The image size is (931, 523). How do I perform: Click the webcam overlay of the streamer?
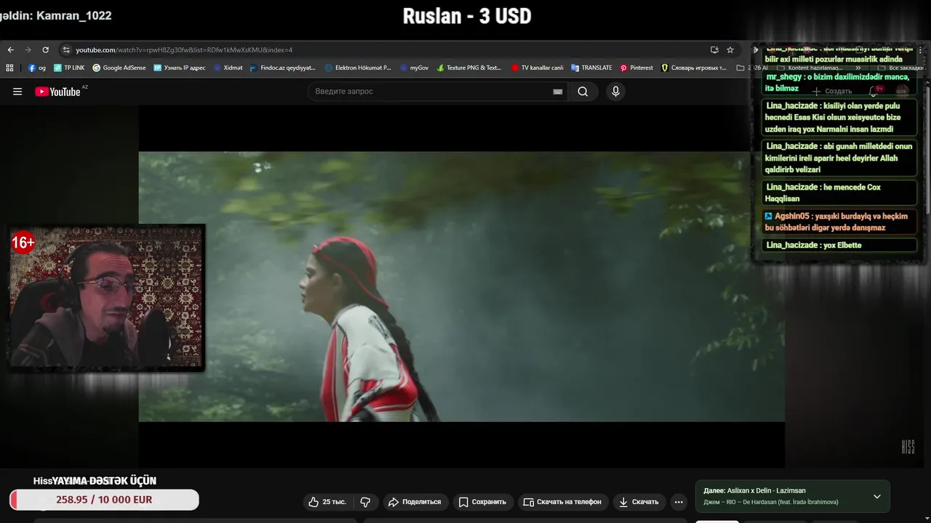[107, 297]
